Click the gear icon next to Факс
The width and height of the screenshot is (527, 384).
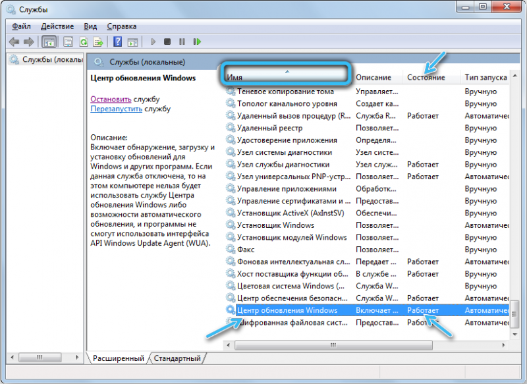[x=230, y=249]
